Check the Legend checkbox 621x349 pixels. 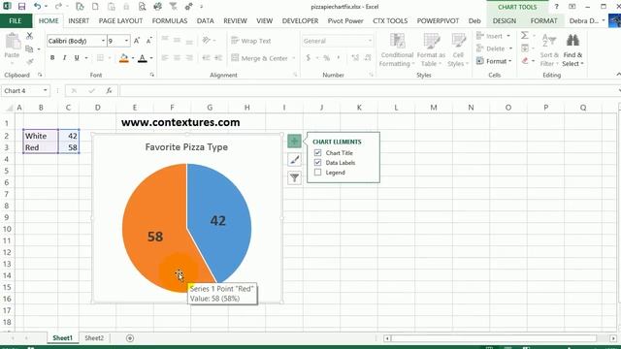317,173
